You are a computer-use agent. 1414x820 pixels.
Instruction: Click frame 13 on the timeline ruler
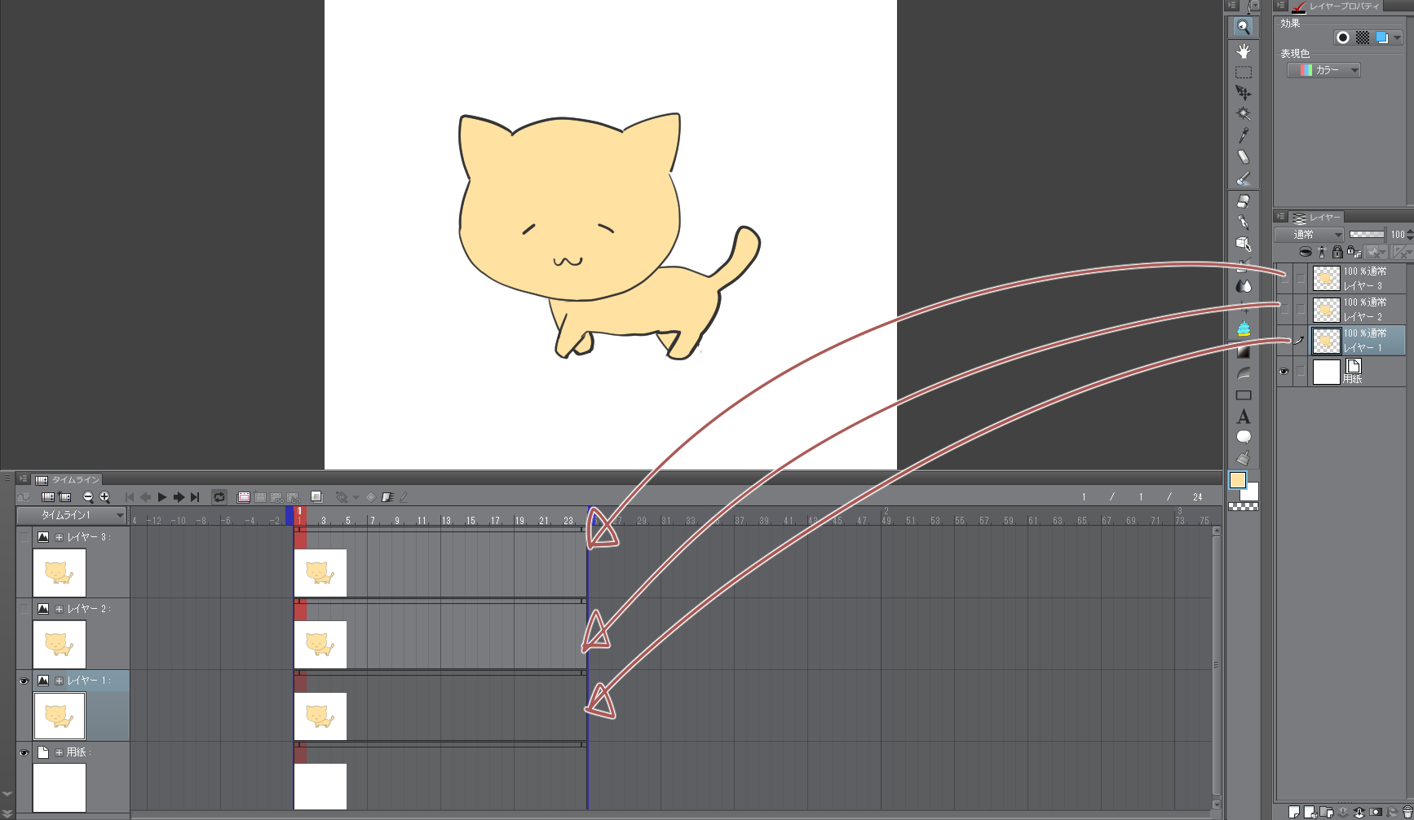click(x=446, y=519)
